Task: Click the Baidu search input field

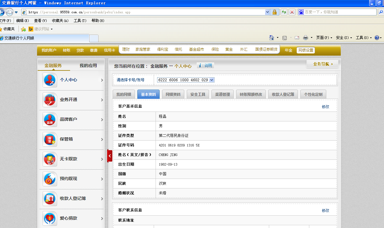Action: (340, 12)
